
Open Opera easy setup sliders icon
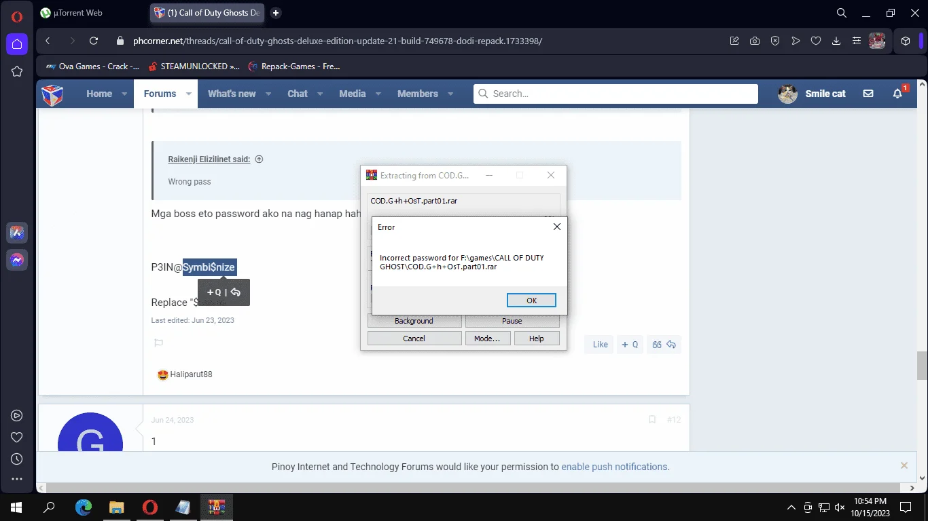857,41
